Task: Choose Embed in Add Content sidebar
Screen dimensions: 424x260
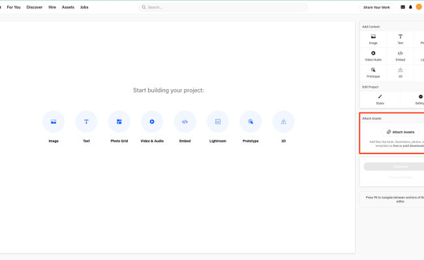Action: point(401,56)
